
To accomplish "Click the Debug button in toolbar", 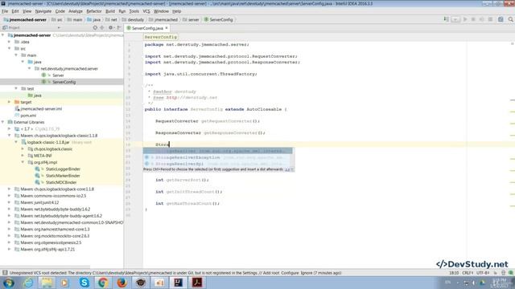I will click(473, 19).
